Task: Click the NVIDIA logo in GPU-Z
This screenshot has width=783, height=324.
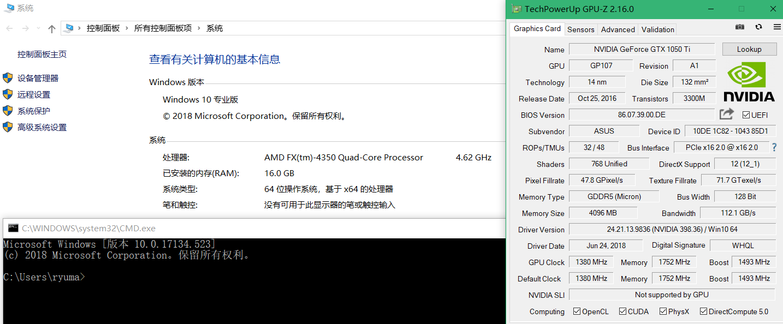Action: 749,82
